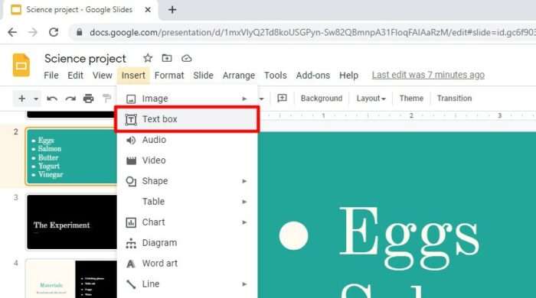Choose Video from the Insert menu
The height and width of the screenshot is (298, 536).
point(187,160)
